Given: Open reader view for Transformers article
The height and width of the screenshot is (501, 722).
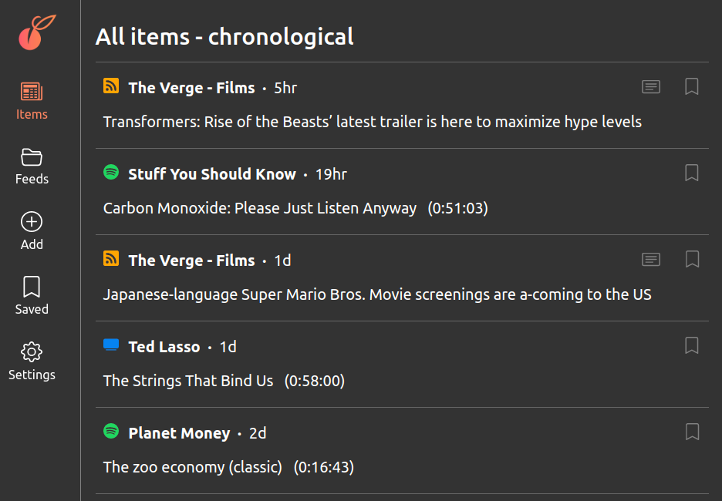Looking at the screenshot, I should pyautogui.click(x=650, y=87).
